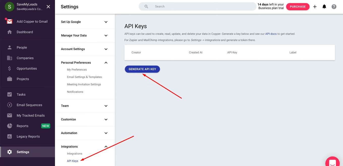Click the API Key column header
Image resolution: width=343 pixels, height=166 pixels.
(x=232, y=53)
